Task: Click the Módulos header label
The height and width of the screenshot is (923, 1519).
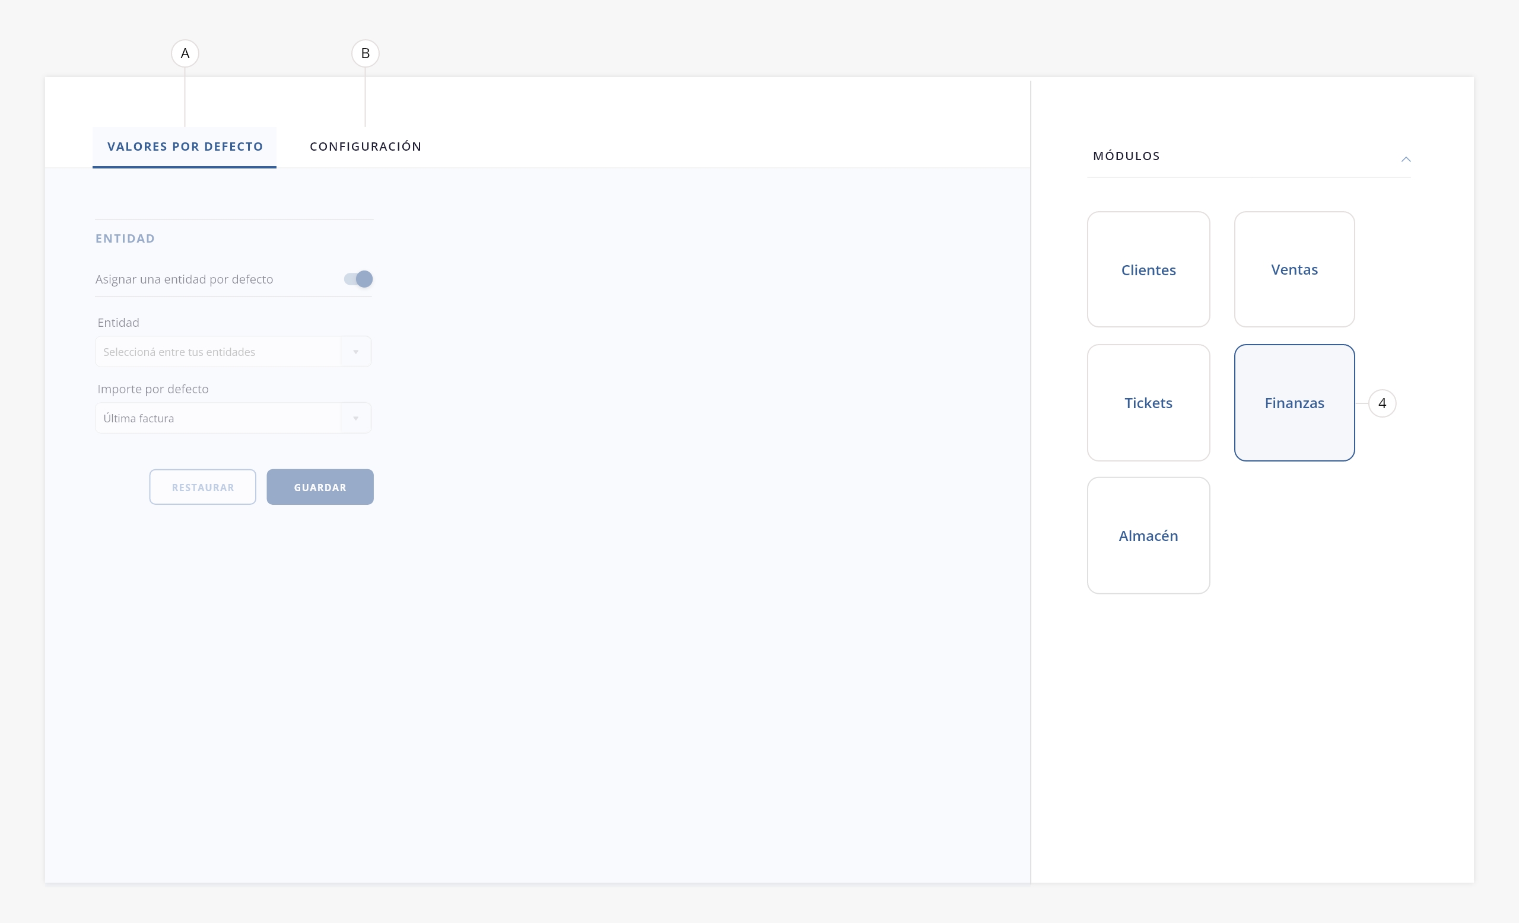Action: [x=1126, y=156]
